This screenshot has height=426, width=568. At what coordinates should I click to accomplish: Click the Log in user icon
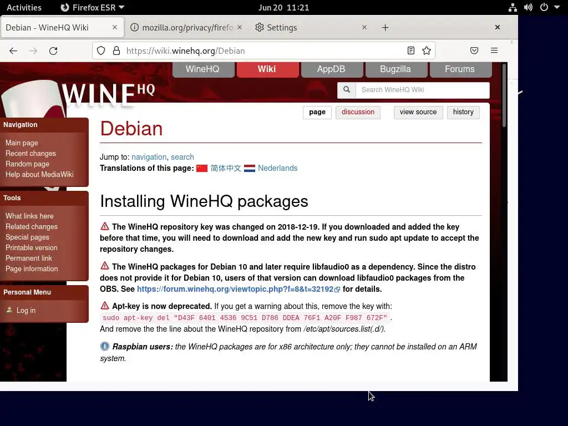pyautogui.click(x=9, y=310)
